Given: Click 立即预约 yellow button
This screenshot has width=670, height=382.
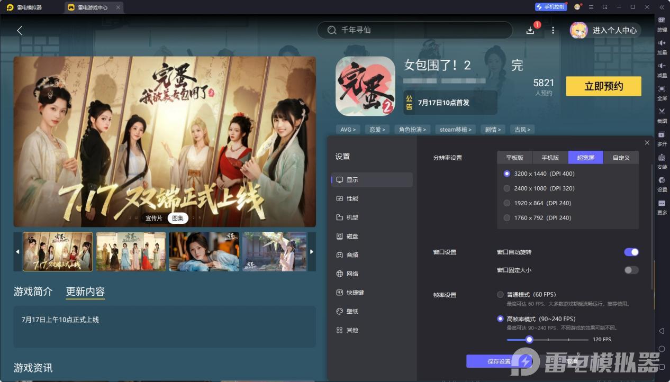Looking at the screenshot, I should pos(603,86).
